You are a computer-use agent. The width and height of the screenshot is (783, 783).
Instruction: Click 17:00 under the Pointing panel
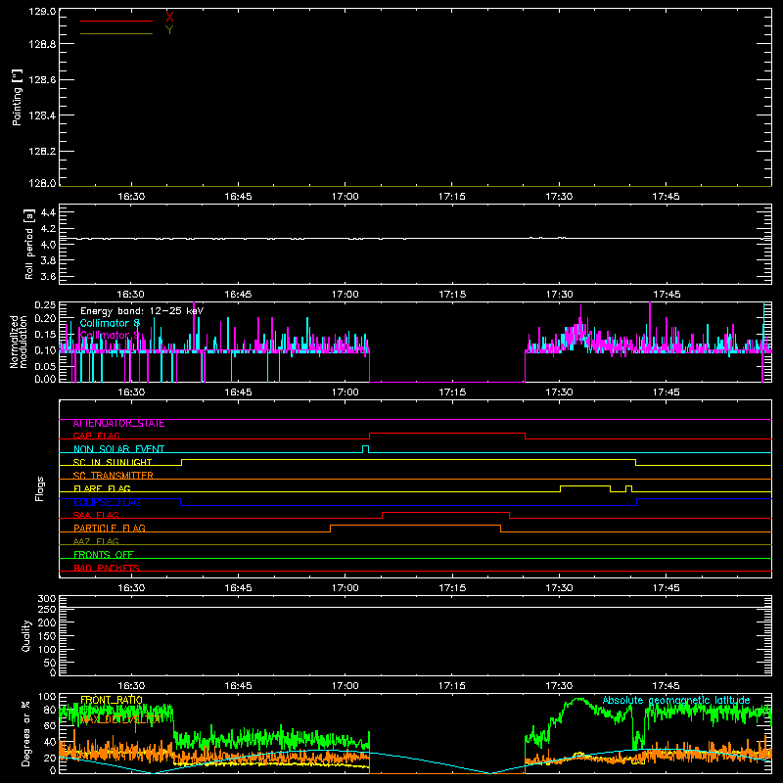click(345, 197)
